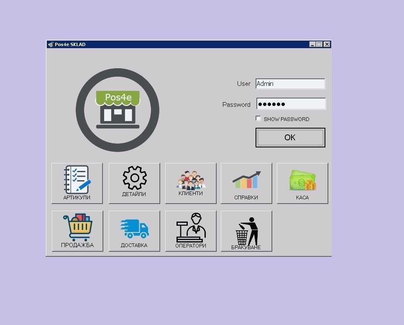The width and height of the screenshot is (404, 325).
Task: Launch the ПРОДАЖБА shopping cart module
Action: [x=77, y=231]
